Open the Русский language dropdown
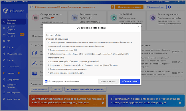186x111 pixels. tap(165, 1)
